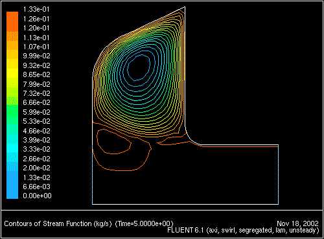Screen dimensions: 324x239
Task: Click the 5.33e-02 legend value
Action: click(x=36, y=121)
